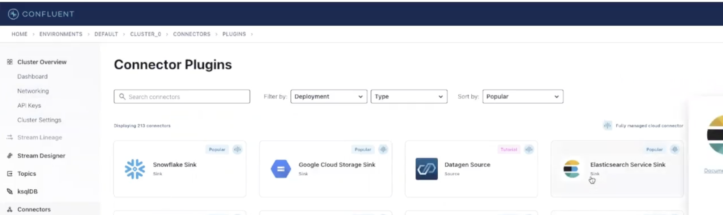This screenshot has height=215, width=723.
Task: Click the Confluent logo icon
Action: click(x=13, y=14)
